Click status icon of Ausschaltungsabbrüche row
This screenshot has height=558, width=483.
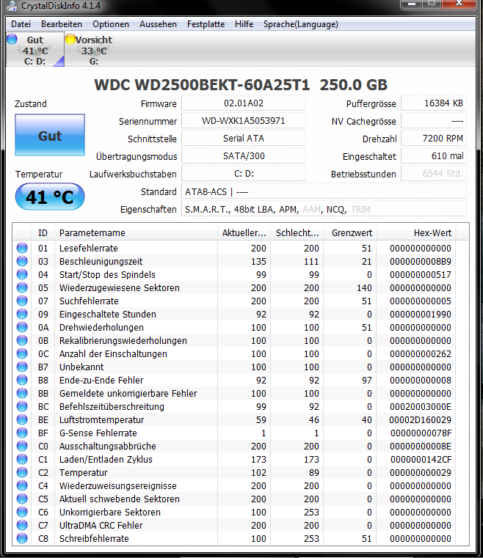coord(22,446)
